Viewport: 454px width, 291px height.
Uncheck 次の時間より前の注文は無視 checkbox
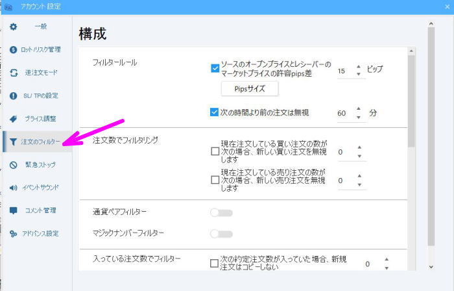pyautogui.click(x=214, y=112)
